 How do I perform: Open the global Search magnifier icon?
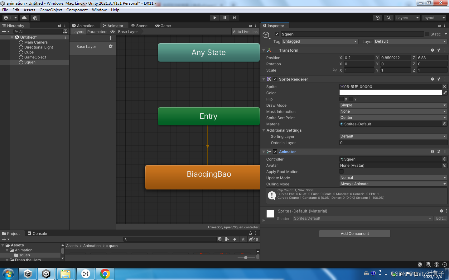tap(389, 18)
